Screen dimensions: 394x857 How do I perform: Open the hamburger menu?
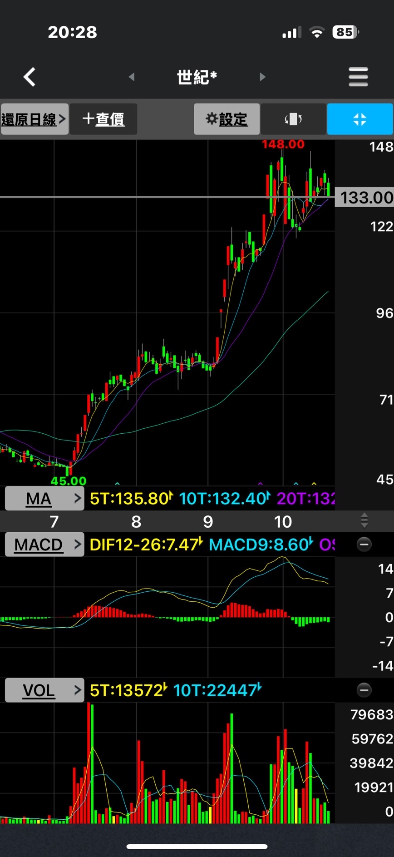coord(358,77)
